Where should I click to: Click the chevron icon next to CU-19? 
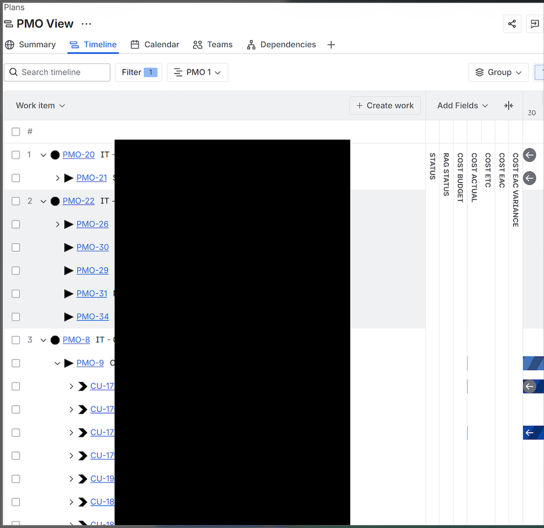click(83, 479)
